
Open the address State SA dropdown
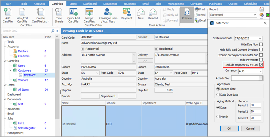97,73
